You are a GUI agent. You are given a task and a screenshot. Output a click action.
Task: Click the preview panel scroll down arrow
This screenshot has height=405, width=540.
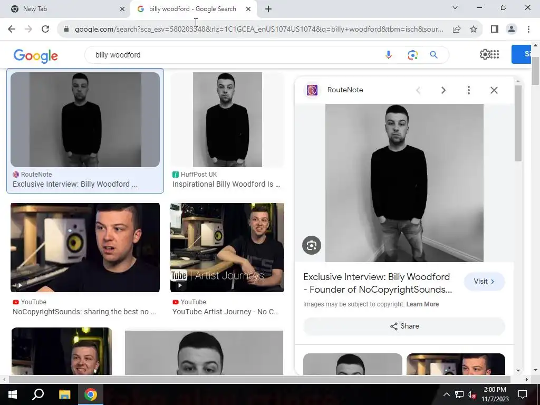click(x=518, y=371)
